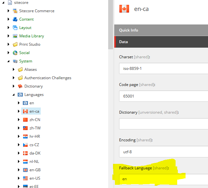Click the en-US United States flag icon
208x188 pixels.
tap(25, 178)
